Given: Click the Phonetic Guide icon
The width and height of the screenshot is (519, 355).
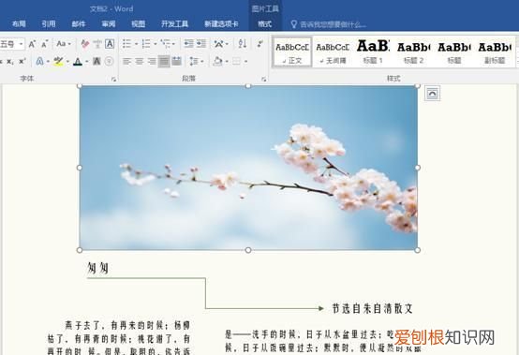Looking at the screenshot, I should (x=97, y=44).
